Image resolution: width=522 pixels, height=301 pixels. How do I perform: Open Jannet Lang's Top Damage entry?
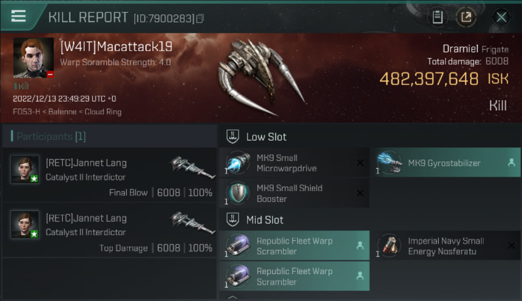pyautogui.click(x=109, y=230)
